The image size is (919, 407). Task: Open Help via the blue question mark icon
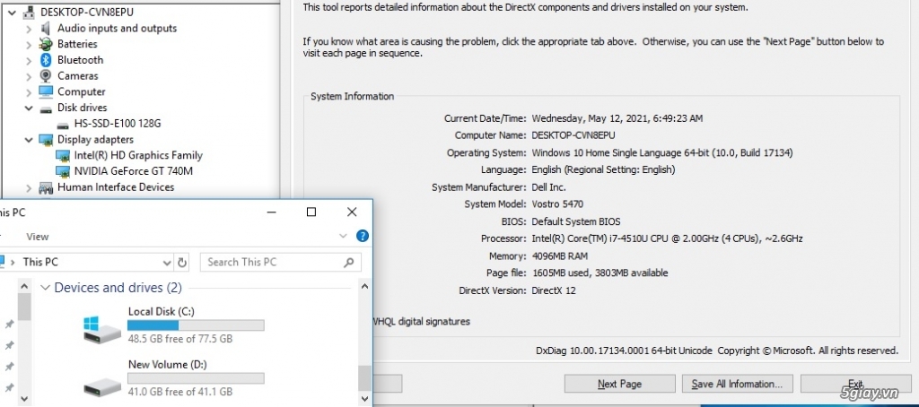point(363,236)
